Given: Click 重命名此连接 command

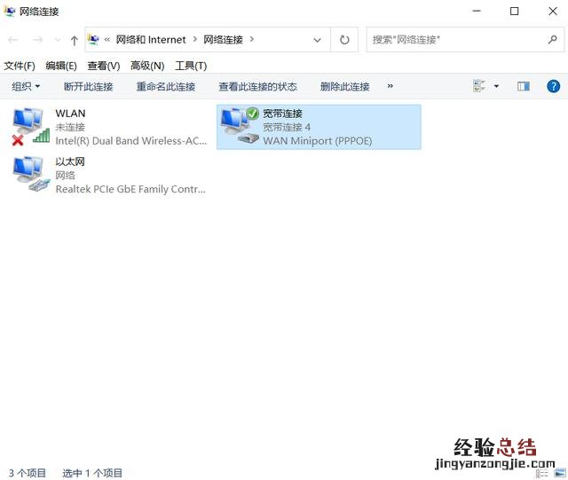Looking at the screenshot, I should 166,87.
